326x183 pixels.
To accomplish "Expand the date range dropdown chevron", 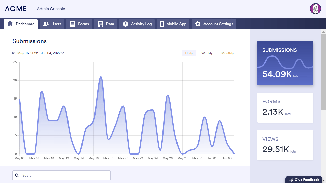I will (x=63, y=53).
